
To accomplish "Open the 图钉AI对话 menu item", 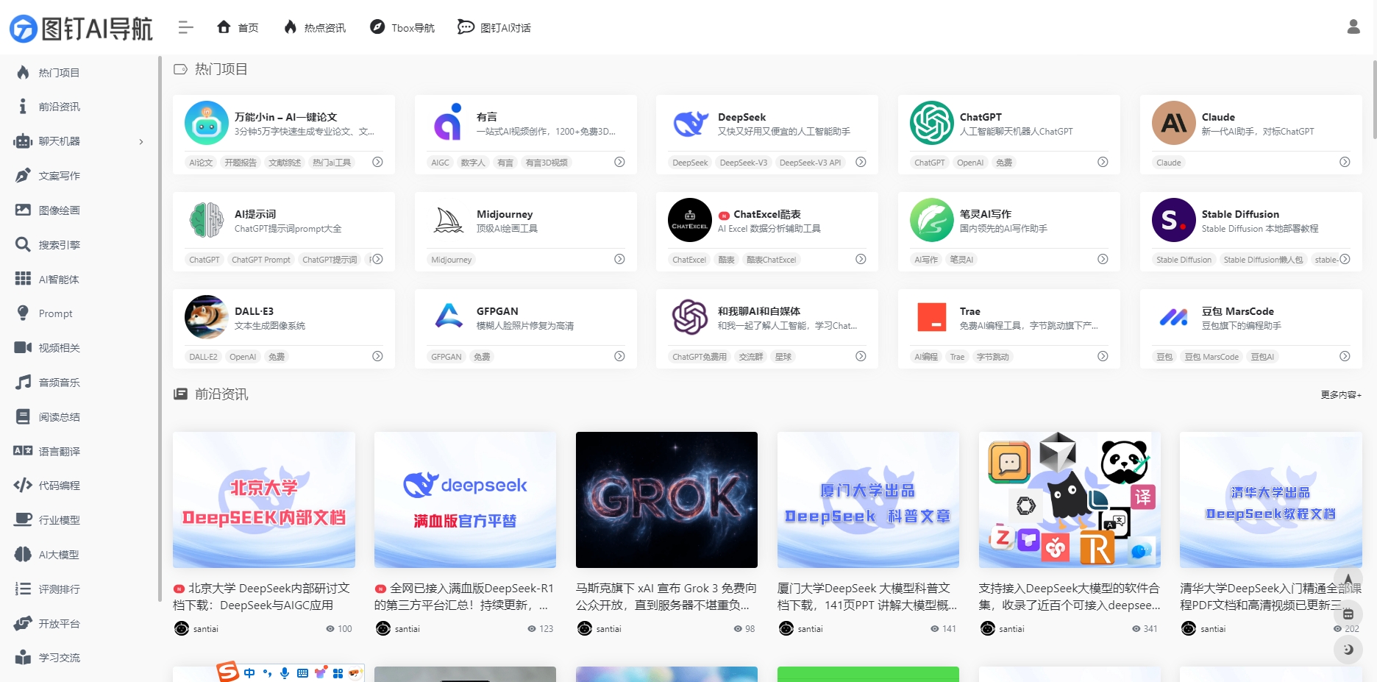I will [494, 28].
